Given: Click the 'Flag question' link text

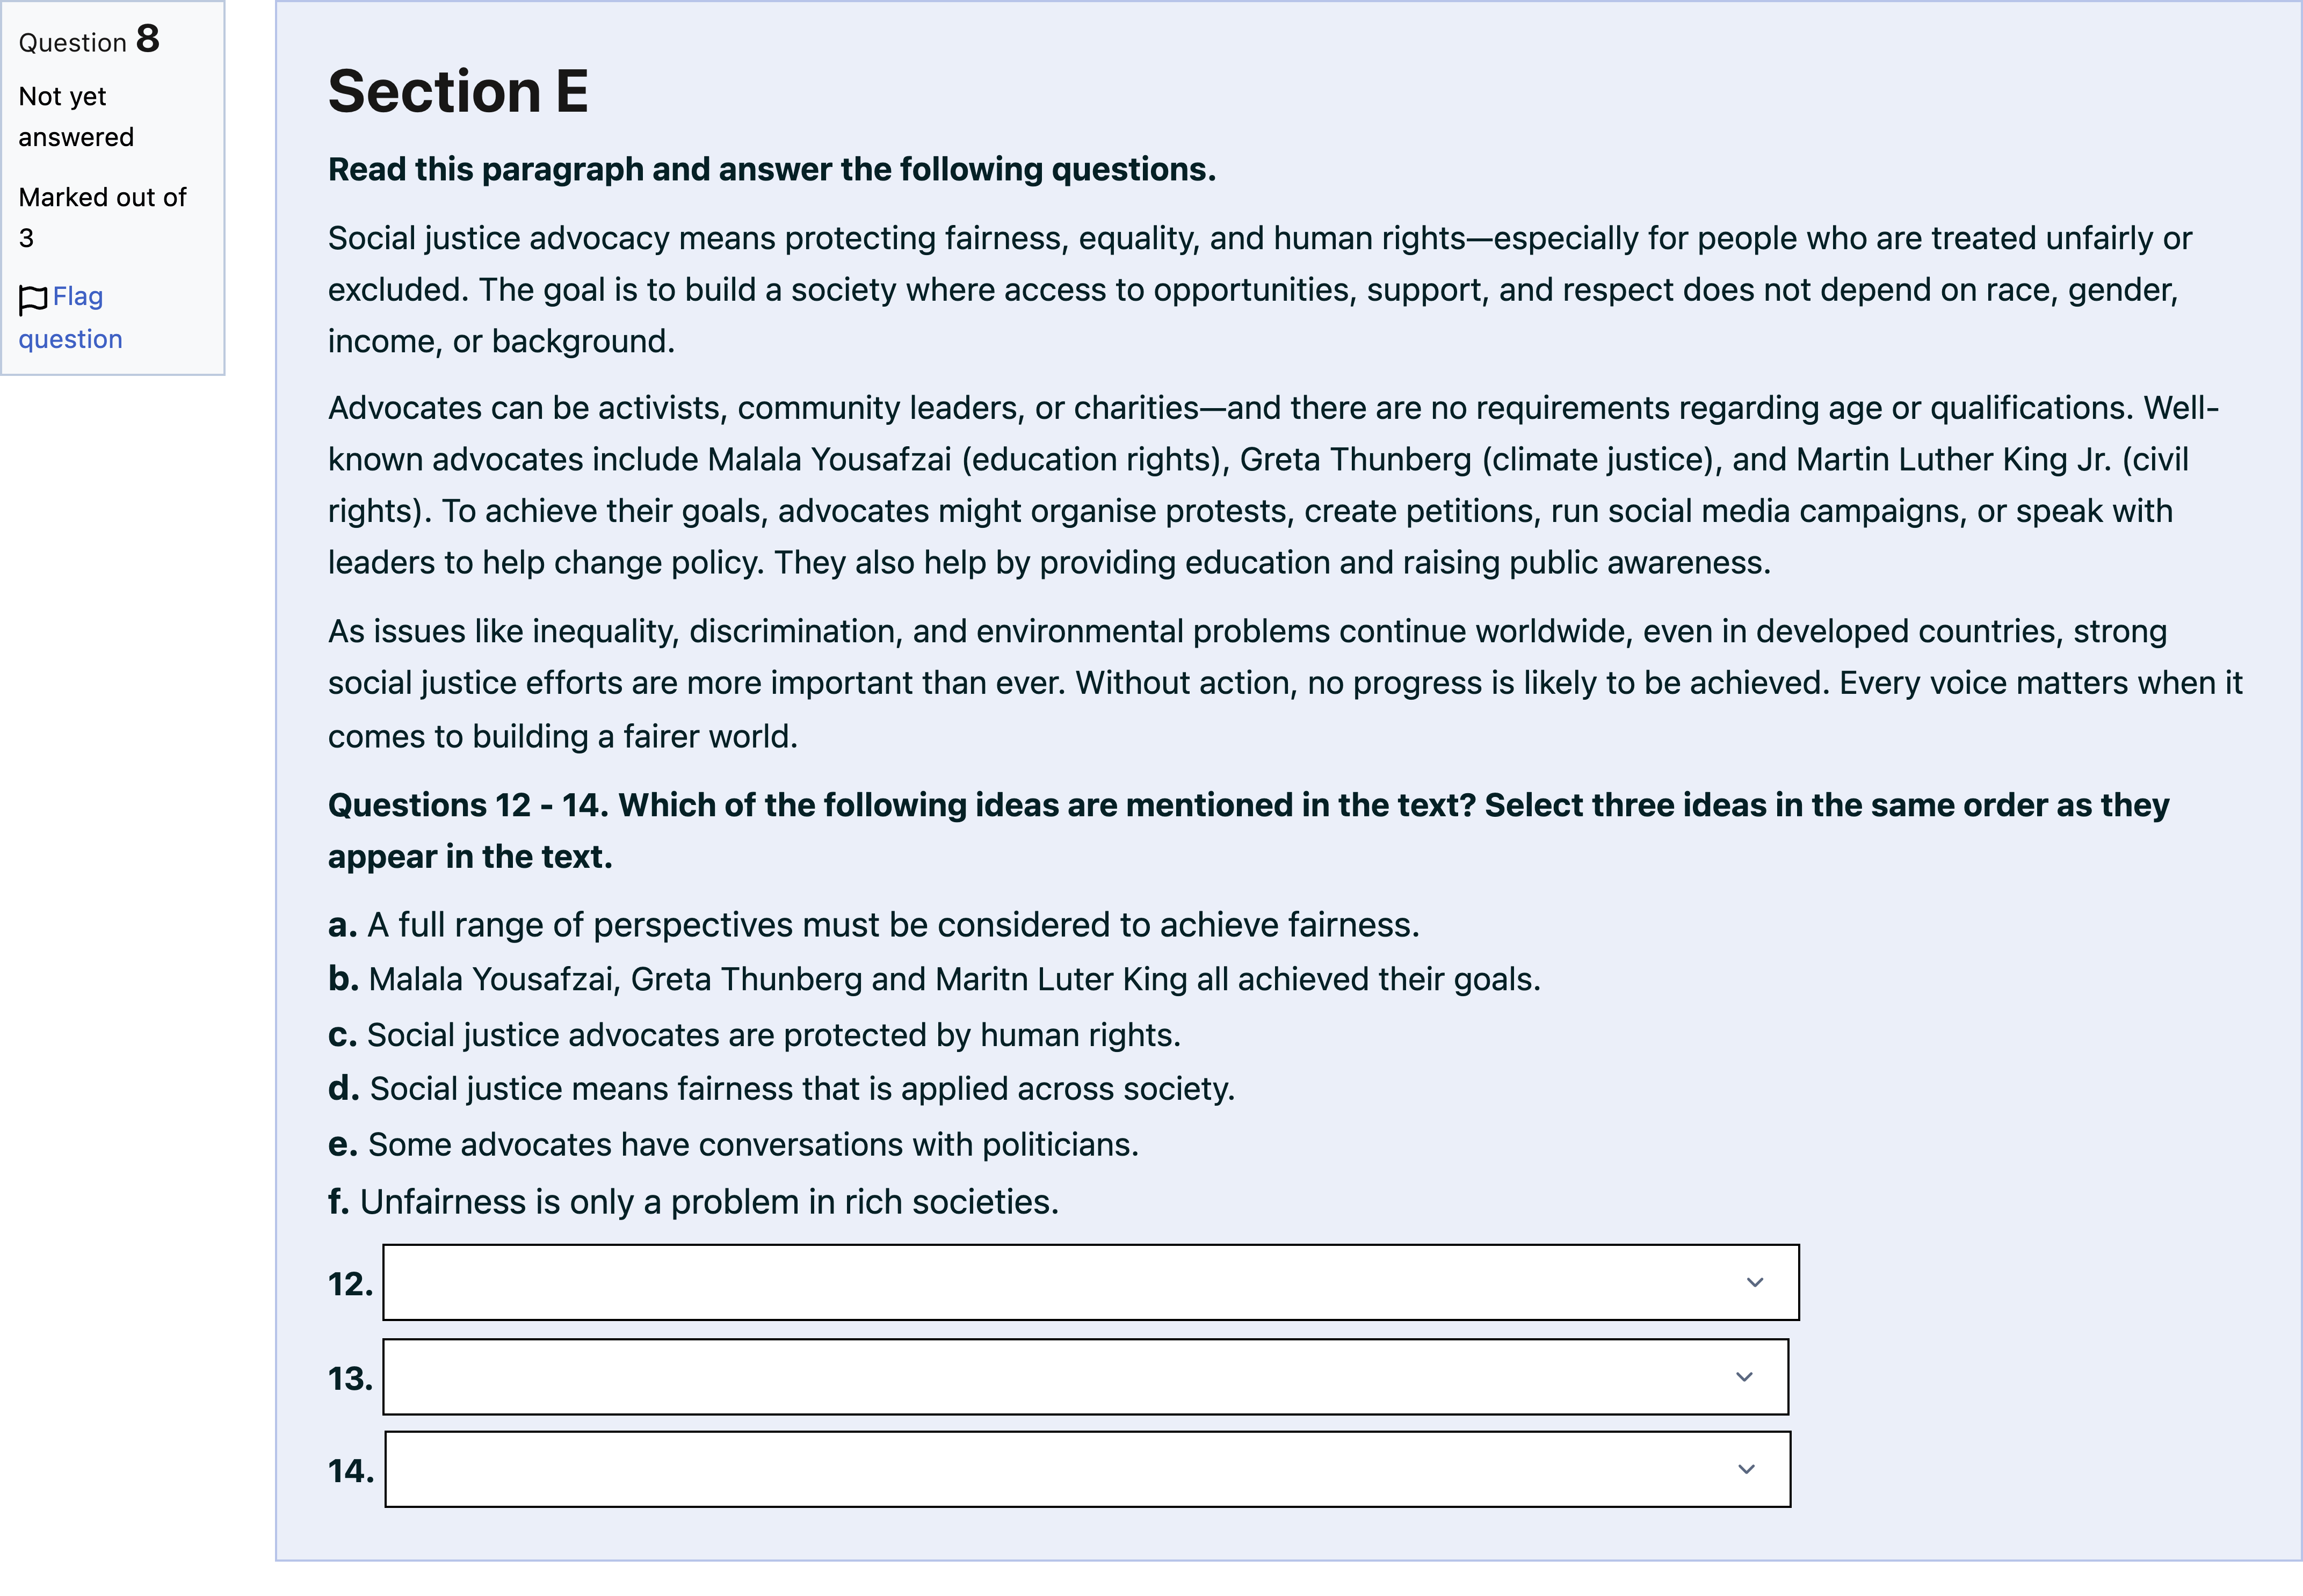Looking at the screenshot, I should coord(70,318).
